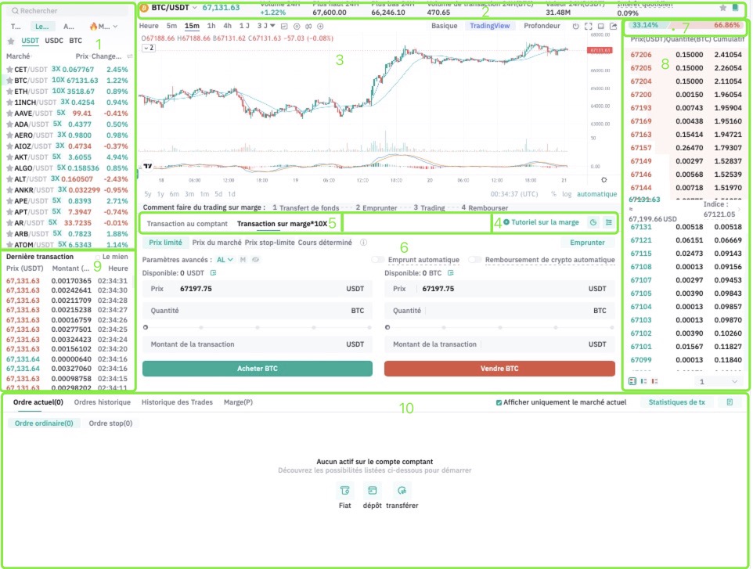
Task: Open chart type selector icon
Action: [284, 27]
